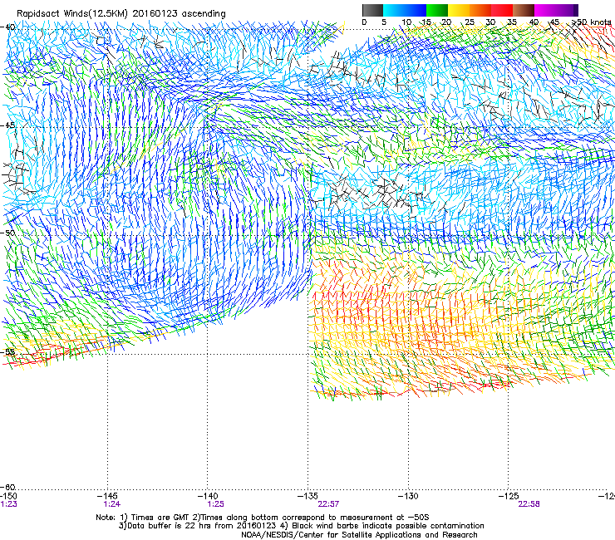The height and width of the screenshot is (540, 615).
Task: Click the gray 0-5 knots legend swatch
Action: coord(372,10)
